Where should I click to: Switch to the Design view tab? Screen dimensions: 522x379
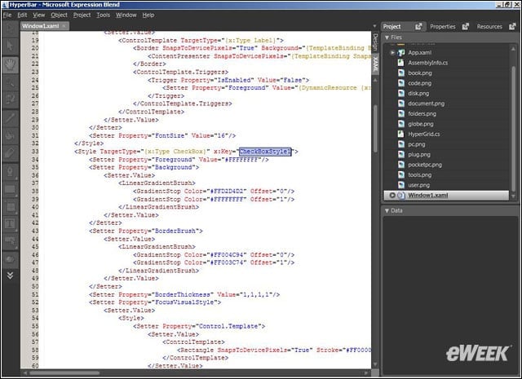point(375,42)
